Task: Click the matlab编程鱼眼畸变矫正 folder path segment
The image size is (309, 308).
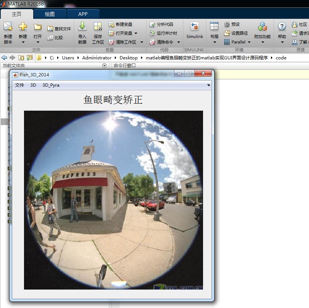Action: pyautogui.click(x=207, y=58)
